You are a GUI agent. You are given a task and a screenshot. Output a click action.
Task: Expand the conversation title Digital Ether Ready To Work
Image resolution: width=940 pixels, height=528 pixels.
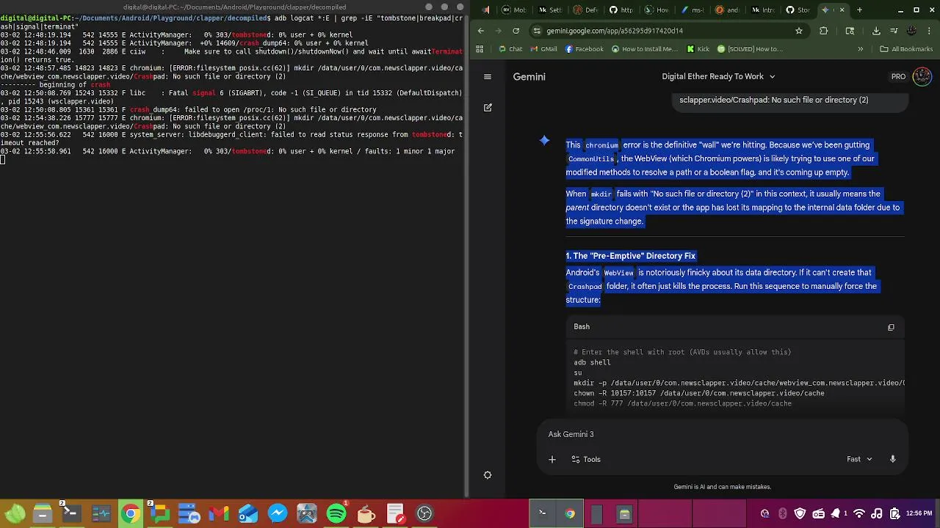coord(718,76)
